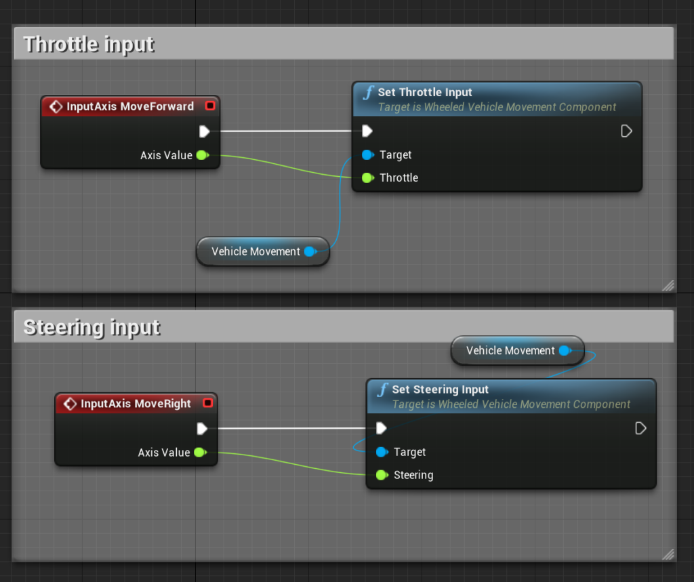
Task: Select the Vehicle Movement variable in Throttle group
Action: click(x=256, y=251)
